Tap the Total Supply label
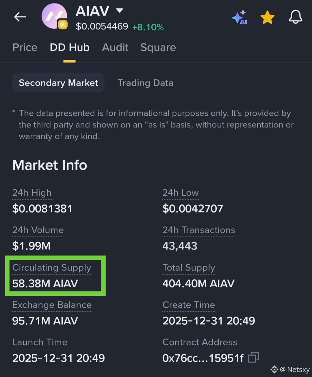Viewport: 312px width, 377px height. [189, 268]
